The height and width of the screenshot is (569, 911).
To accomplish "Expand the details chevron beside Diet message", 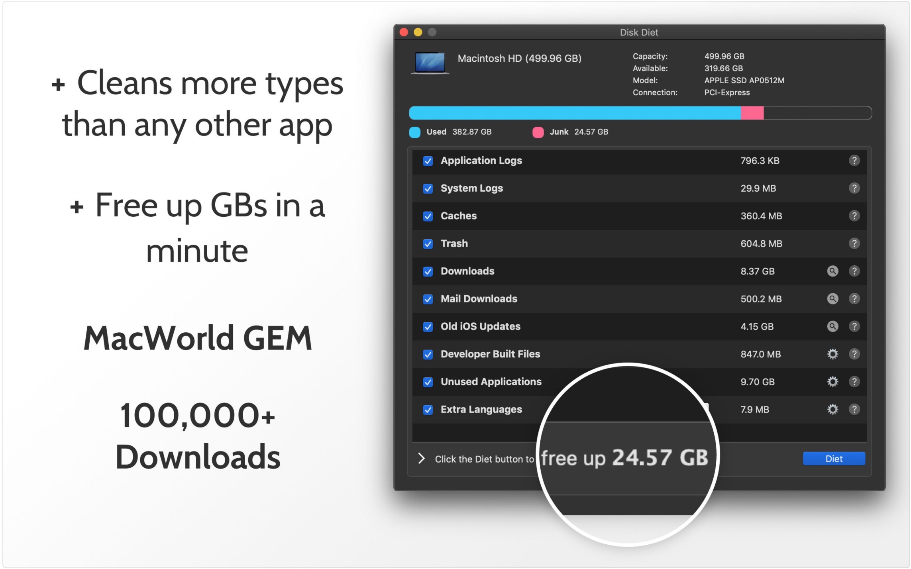I will (421, 458).
